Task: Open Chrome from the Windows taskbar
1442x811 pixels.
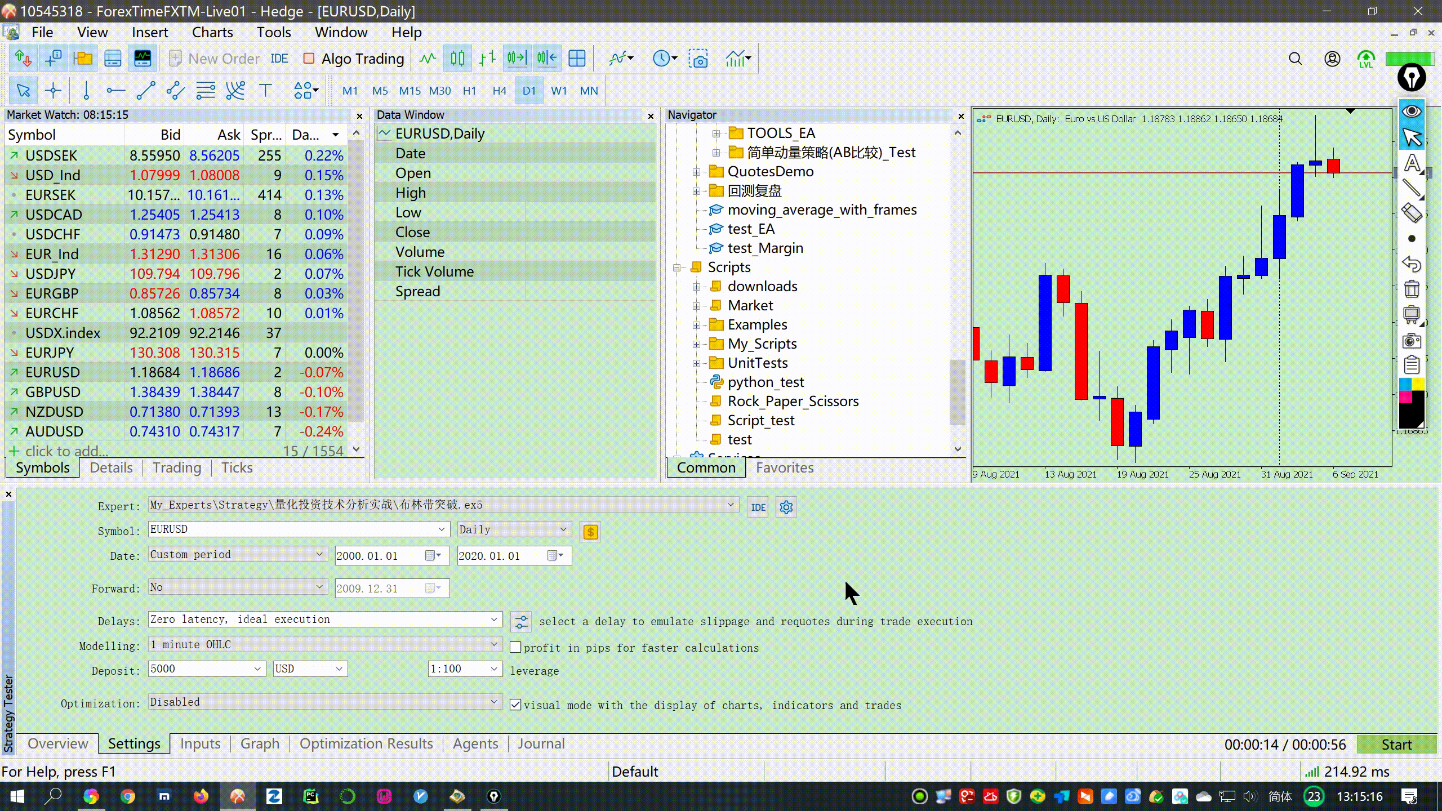Action: [x=127, y=796]
